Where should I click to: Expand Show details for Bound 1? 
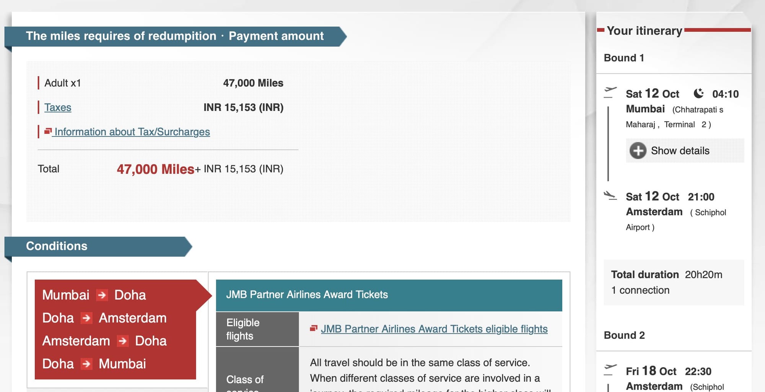pyautogui.click(x=680, y=151)
